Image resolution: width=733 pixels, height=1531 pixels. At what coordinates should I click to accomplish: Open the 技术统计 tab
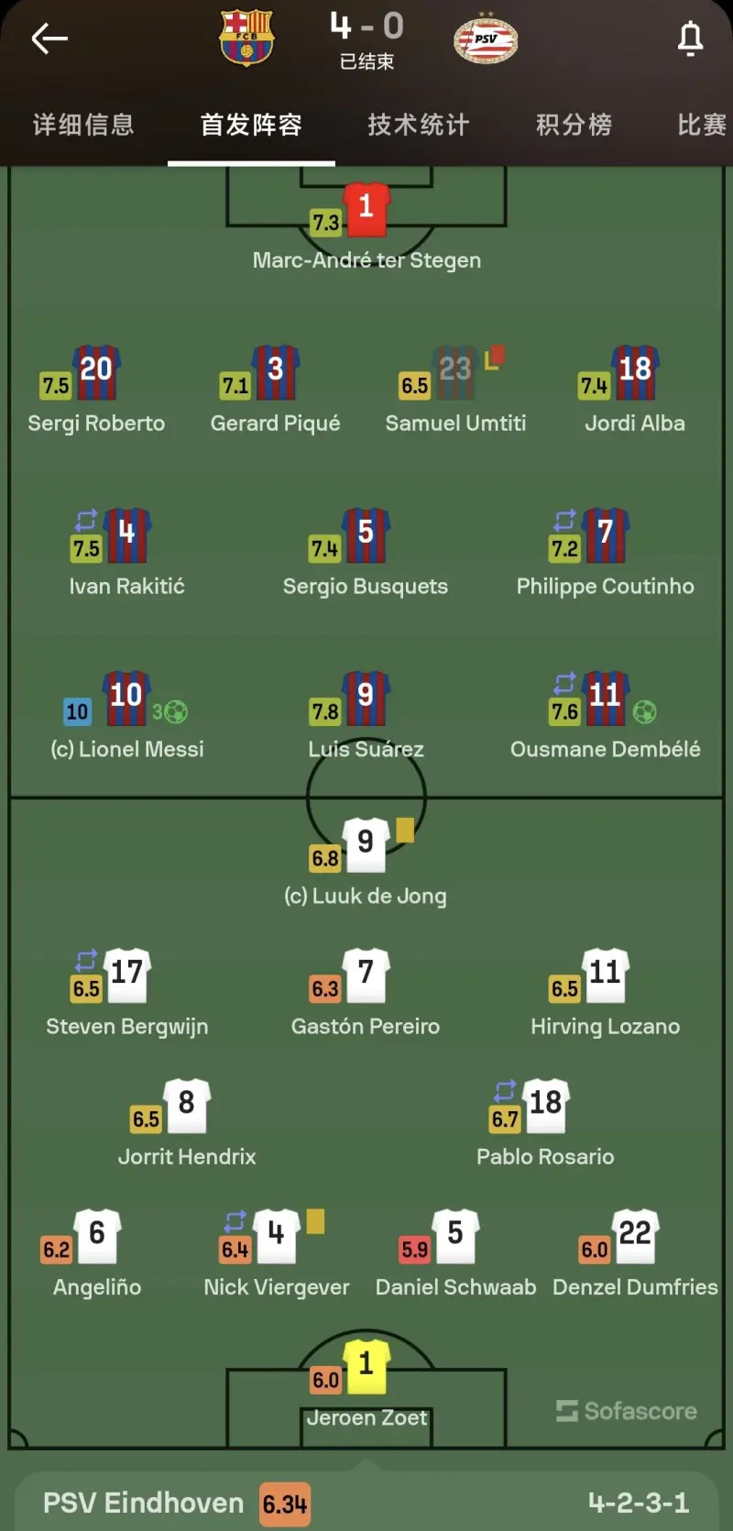tap(419, 125)
